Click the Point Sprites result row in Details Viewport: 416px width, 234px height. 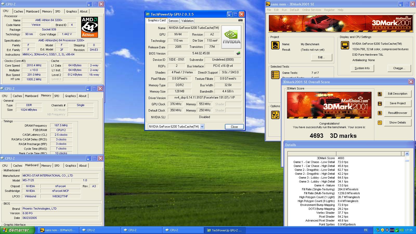[x=346, y=224]
